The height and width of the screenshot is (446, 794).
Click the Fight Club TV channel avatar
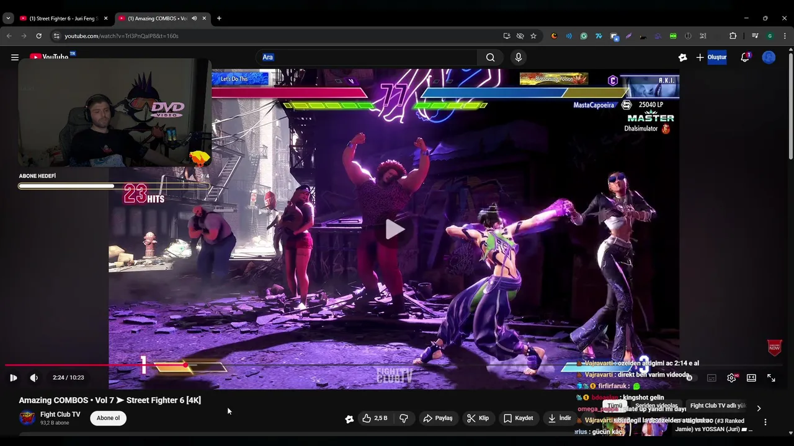[x=27, y=418]
